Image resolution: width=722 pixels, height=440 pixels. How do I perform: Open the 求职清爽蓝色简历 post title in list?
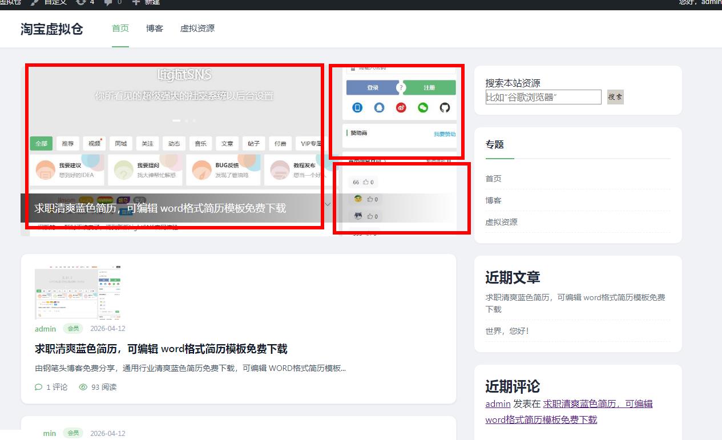(x=161, y=349)
